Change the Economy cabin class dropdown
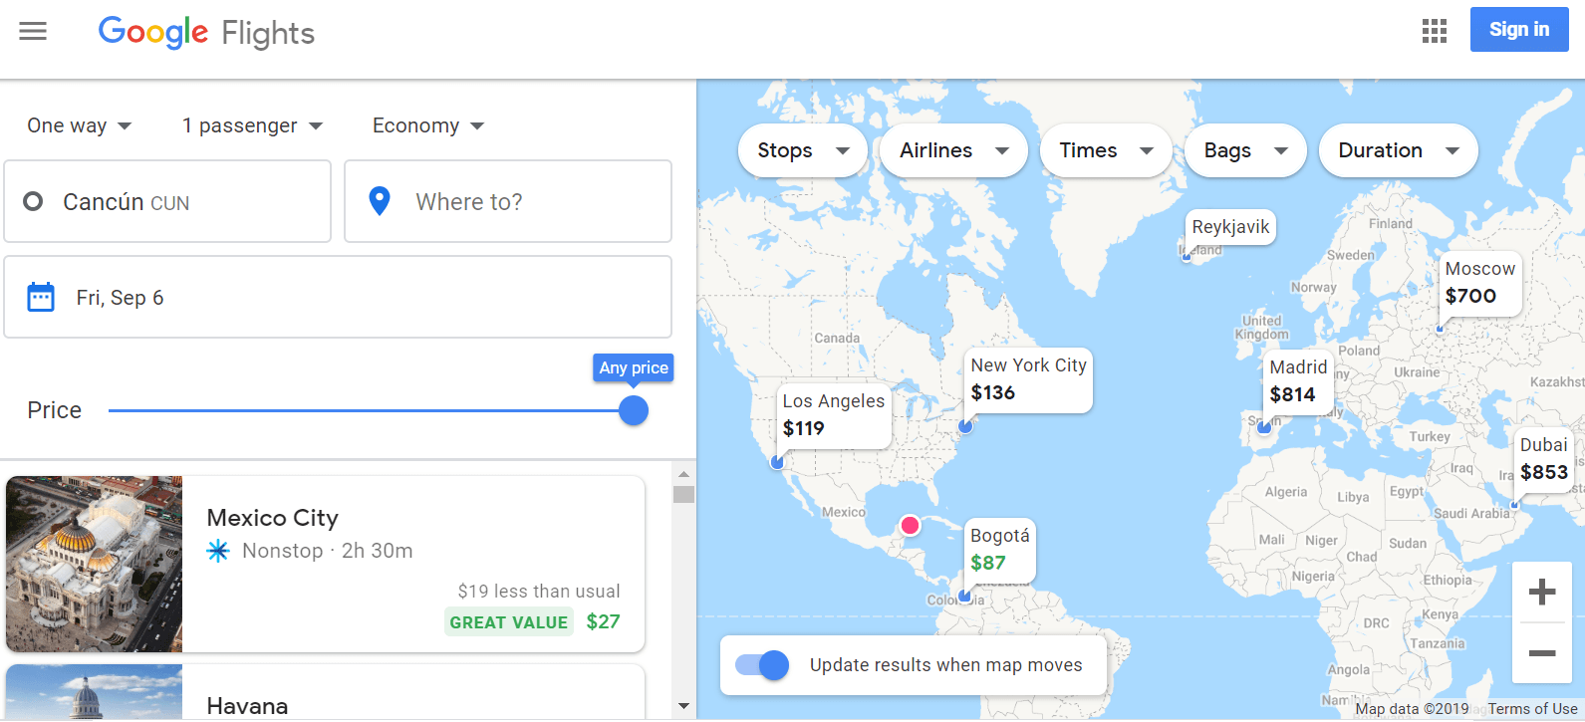 point(427,125)
